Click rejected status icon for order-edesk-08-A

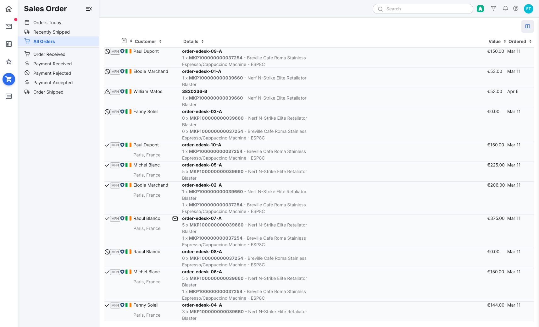[x=107, y=252]
